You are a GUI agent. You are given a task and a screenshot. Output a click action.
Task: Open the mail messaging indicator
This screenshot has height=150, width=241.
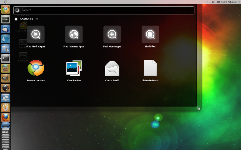click(x=218, y=2)
